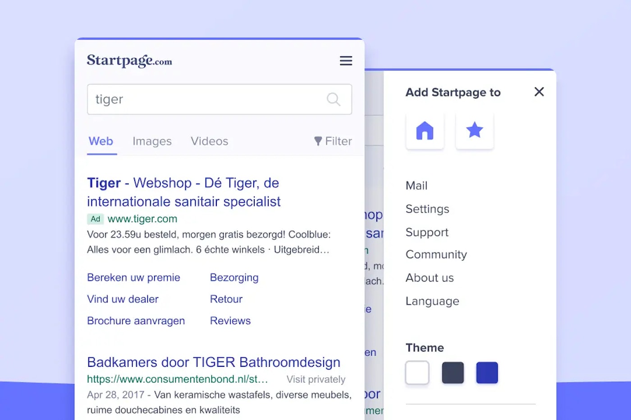Click the www.tiger.com ad URL
631x420 pixels.
(142, 219)
